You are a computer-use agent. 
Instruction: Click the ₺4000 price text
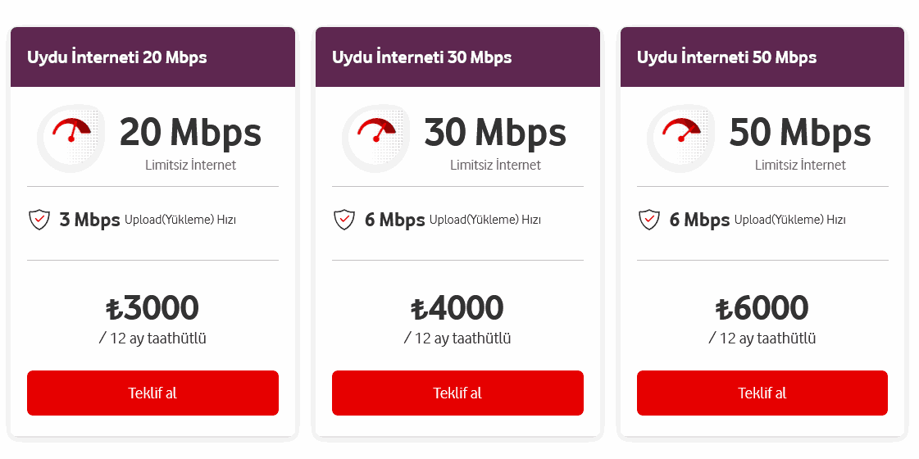click(457, 308)
